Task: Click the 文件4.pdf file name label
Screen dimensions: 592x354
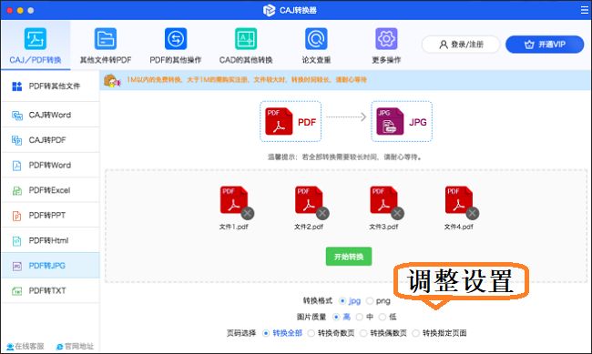Action: coord(458,227)
